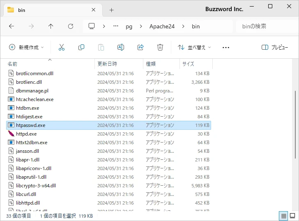
Task: Toggle the preview pane
Action: point(275,47)
